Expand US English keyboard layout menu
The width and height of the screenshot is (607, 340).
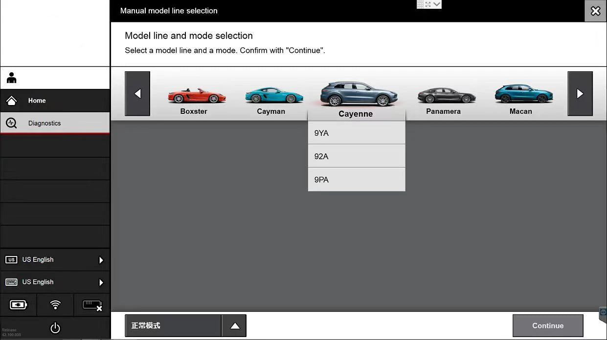coord(101,282)
